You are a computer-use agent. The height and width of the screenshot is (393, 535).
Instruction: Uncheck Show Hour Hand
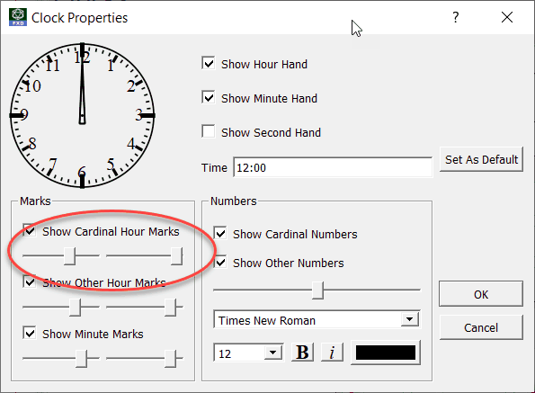click(x=208, y=64)
